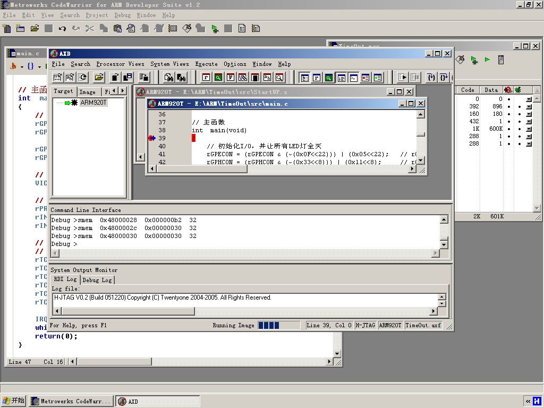This screenshot has height=408, width=544.
Task: Click log file horizontal scrollbar thumb
Action: point(127,311)
